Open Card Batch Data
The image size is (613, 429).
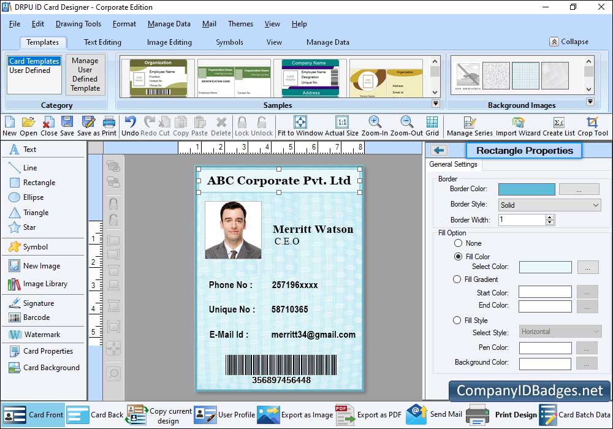pos(575,414)
